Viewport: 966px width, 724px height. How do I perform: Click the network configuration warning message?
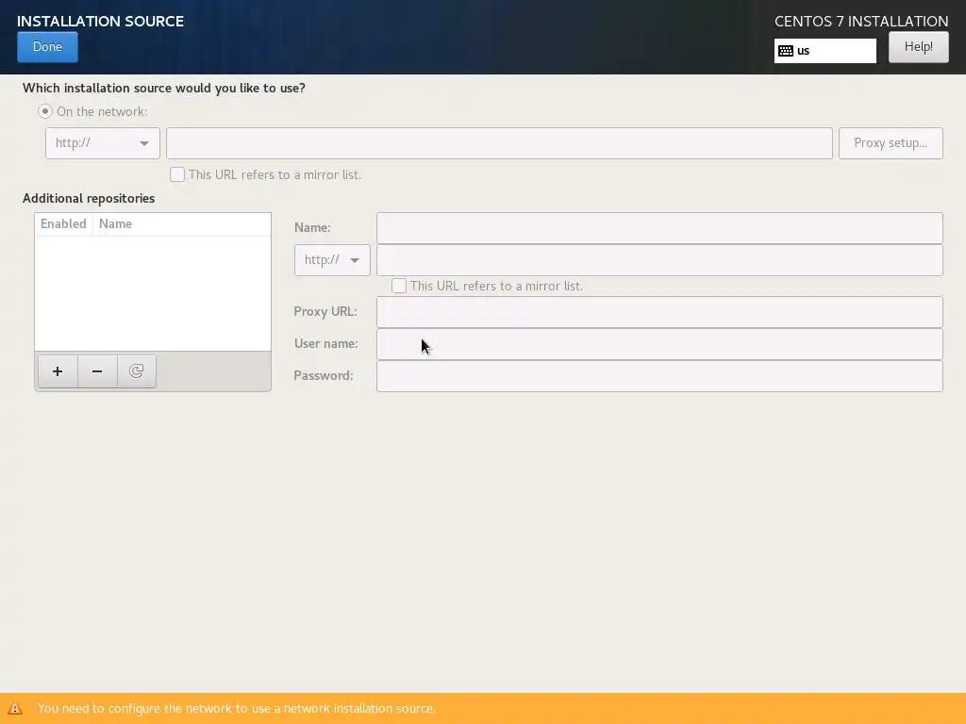coord(237,709)
